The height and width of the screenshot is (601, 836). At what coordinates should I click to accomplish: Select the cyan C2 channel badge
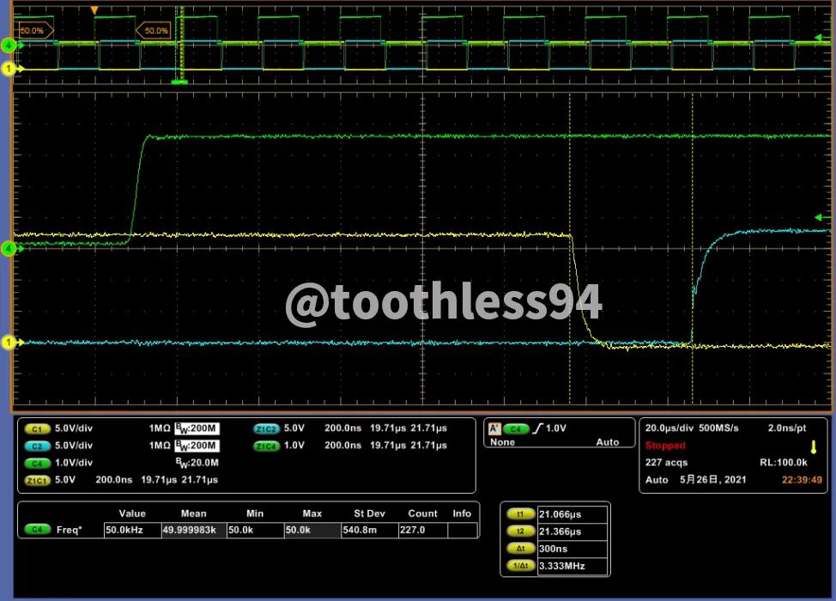pos(37,446)
